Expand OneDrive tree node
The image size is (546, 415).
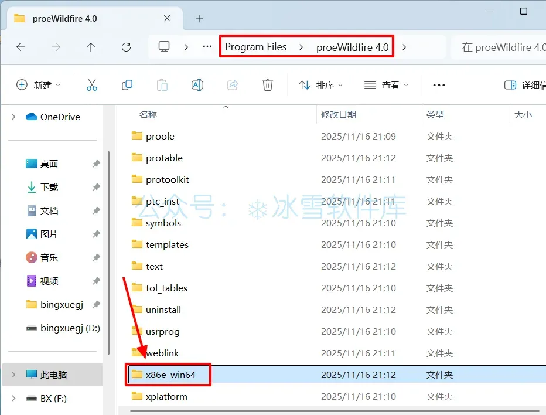pos(13,117)
